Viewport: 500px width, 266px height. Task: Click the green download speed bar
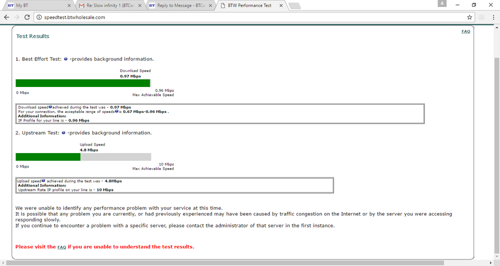coord(83,83)
